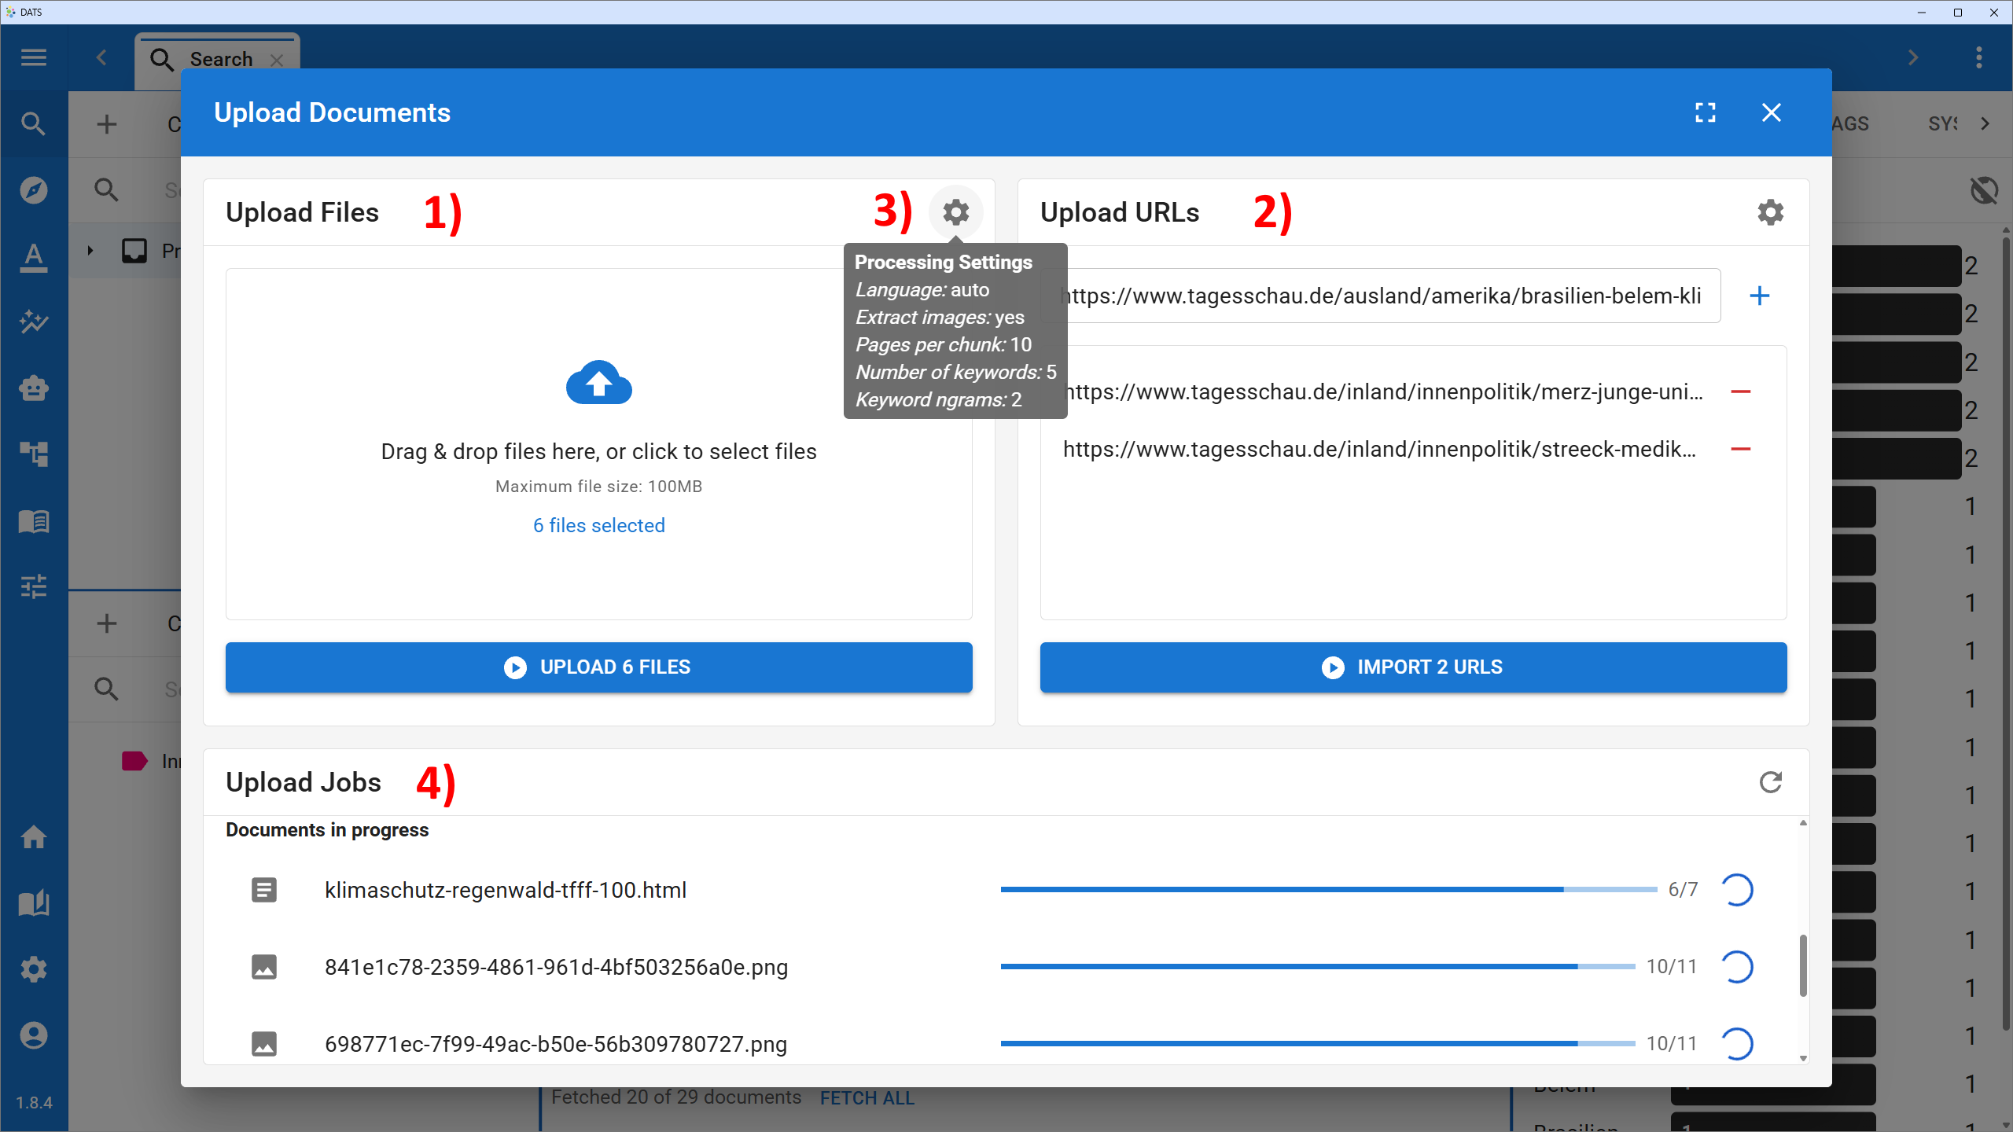
Task: Select klimaschutz-regenwald-tfff-100.html job
Action: point(506,890)
